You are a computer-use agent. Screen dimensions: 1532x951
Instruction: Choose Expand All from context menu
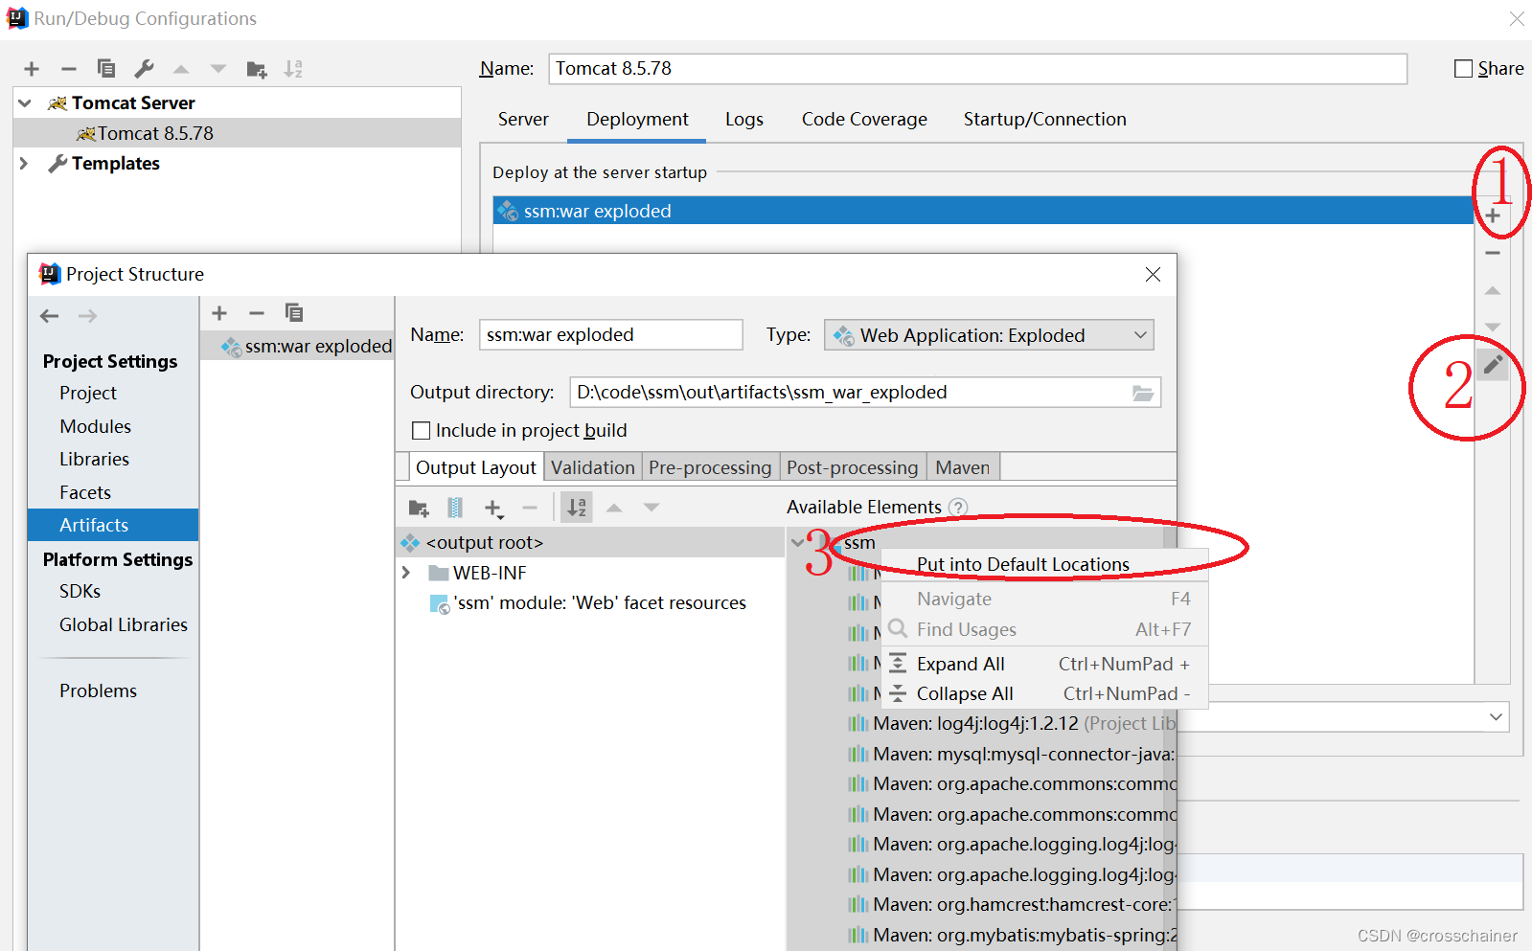click(1044, 664)
